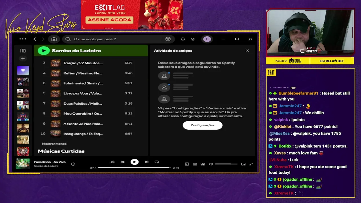The height and width of the screenshot is (203, 361).
Task: Mute with the speaker volume icon
Action: [x=211, y=164]
